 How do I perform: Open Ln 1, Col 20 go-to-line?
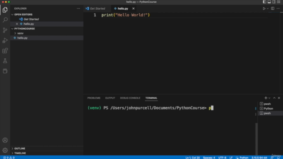pos(193,158)
